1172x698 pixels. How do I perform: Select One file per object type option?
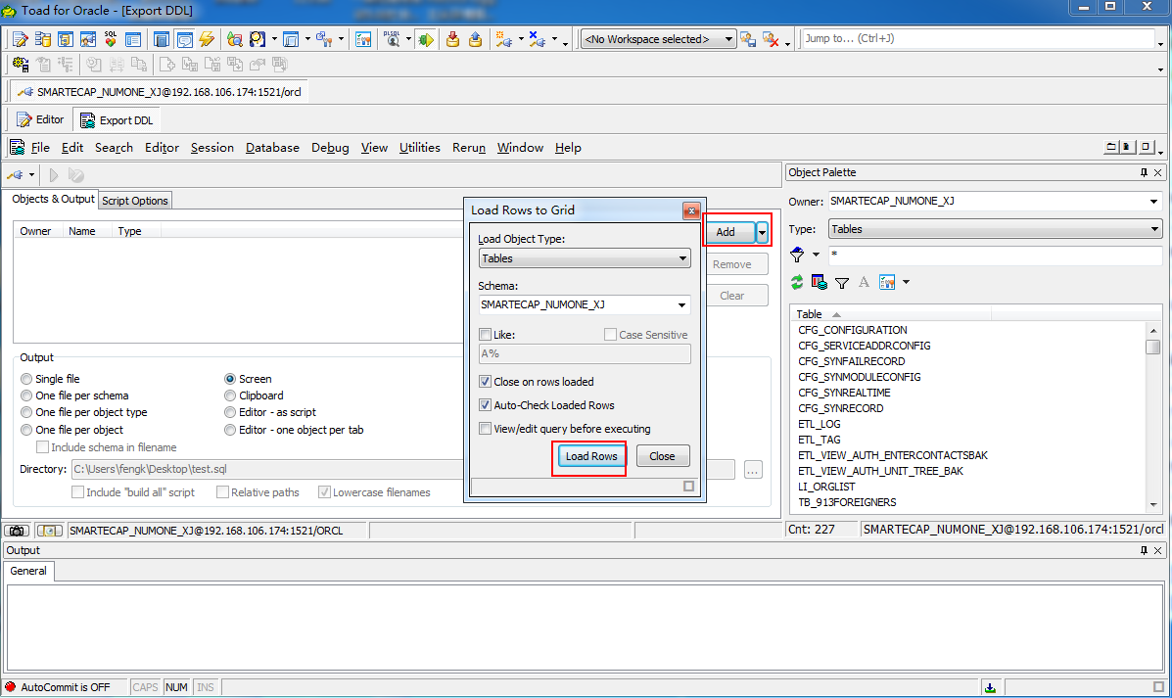click(26, 412)
